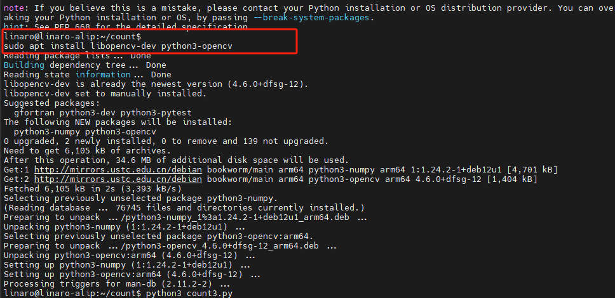Viewport: 615px width, 298px height.
Task: Click the 0 upgraded, 2 newly installed line
Action: point(166,141)
